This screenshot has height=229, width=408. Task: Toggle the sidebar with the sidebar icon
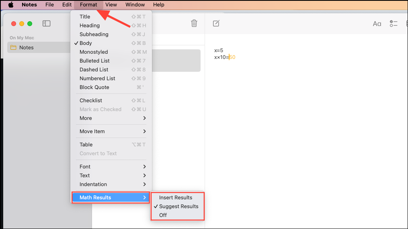pyautogui.click(x=46, y=24)
